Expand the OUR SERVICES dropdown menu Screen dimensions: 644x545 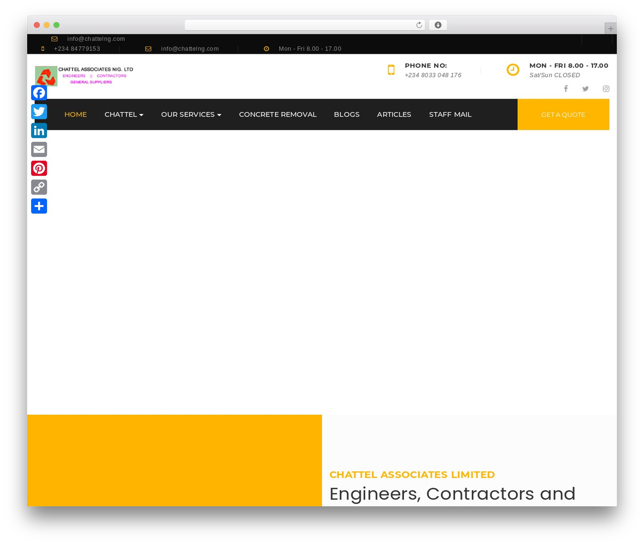pyautogui.click(x=191, y=115)
